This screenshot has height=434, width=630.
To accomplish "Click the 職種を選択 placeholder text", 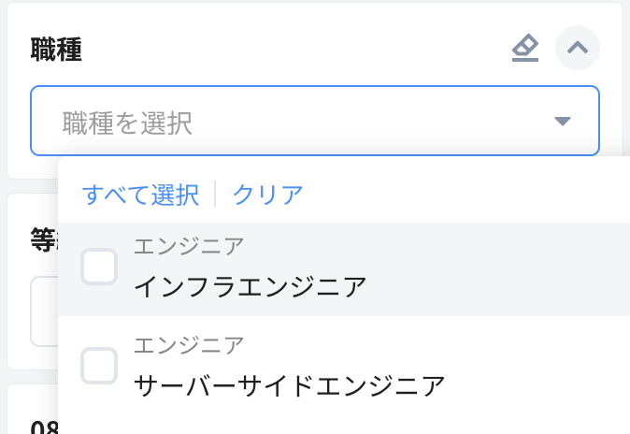I will coord(127,123).
